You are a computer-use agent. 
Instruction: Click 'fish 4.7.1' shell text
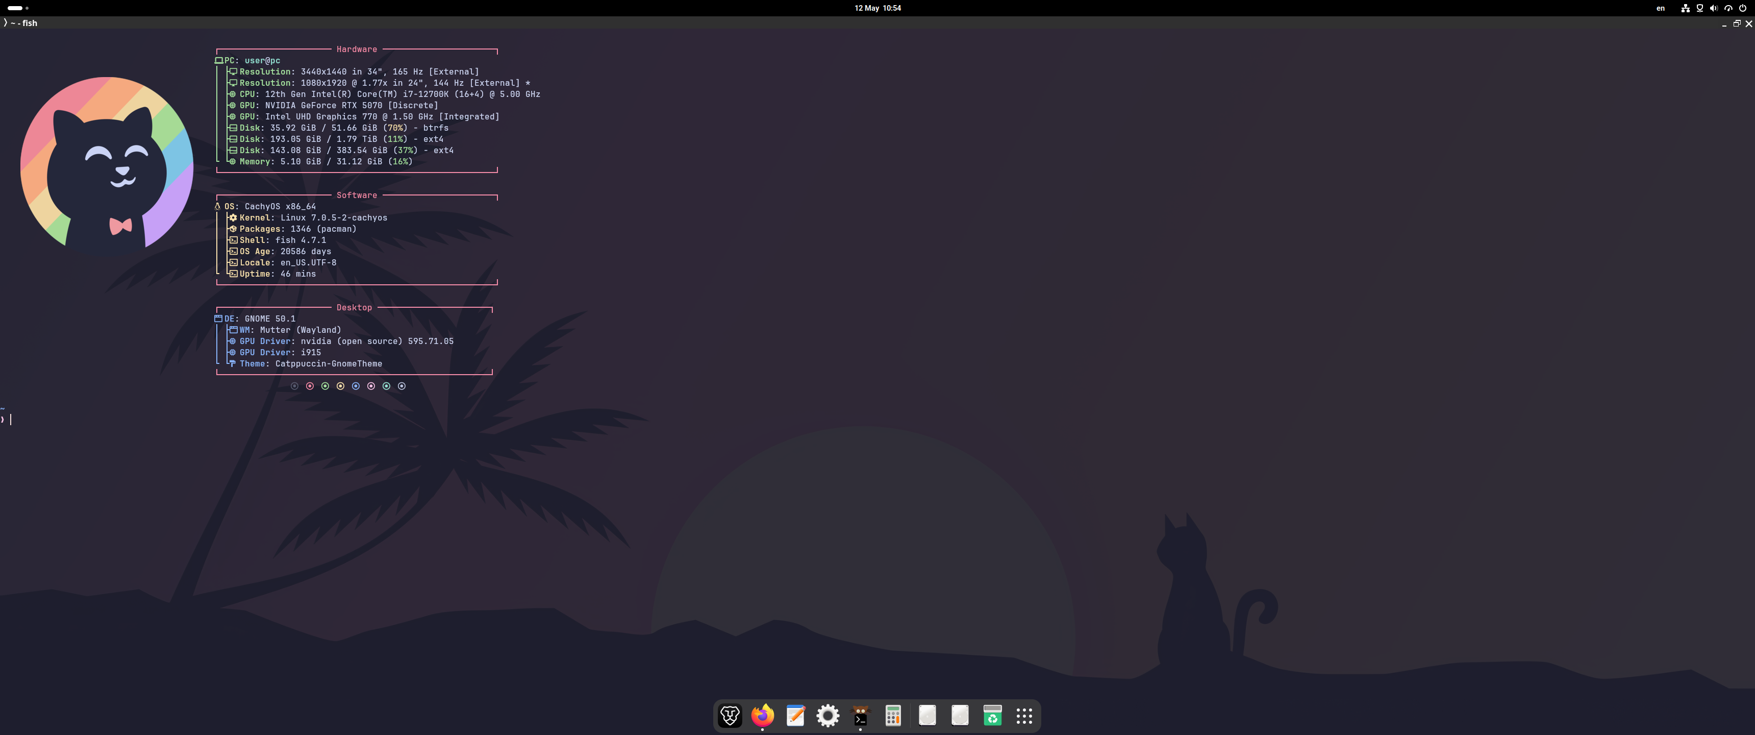pos(300,240)
